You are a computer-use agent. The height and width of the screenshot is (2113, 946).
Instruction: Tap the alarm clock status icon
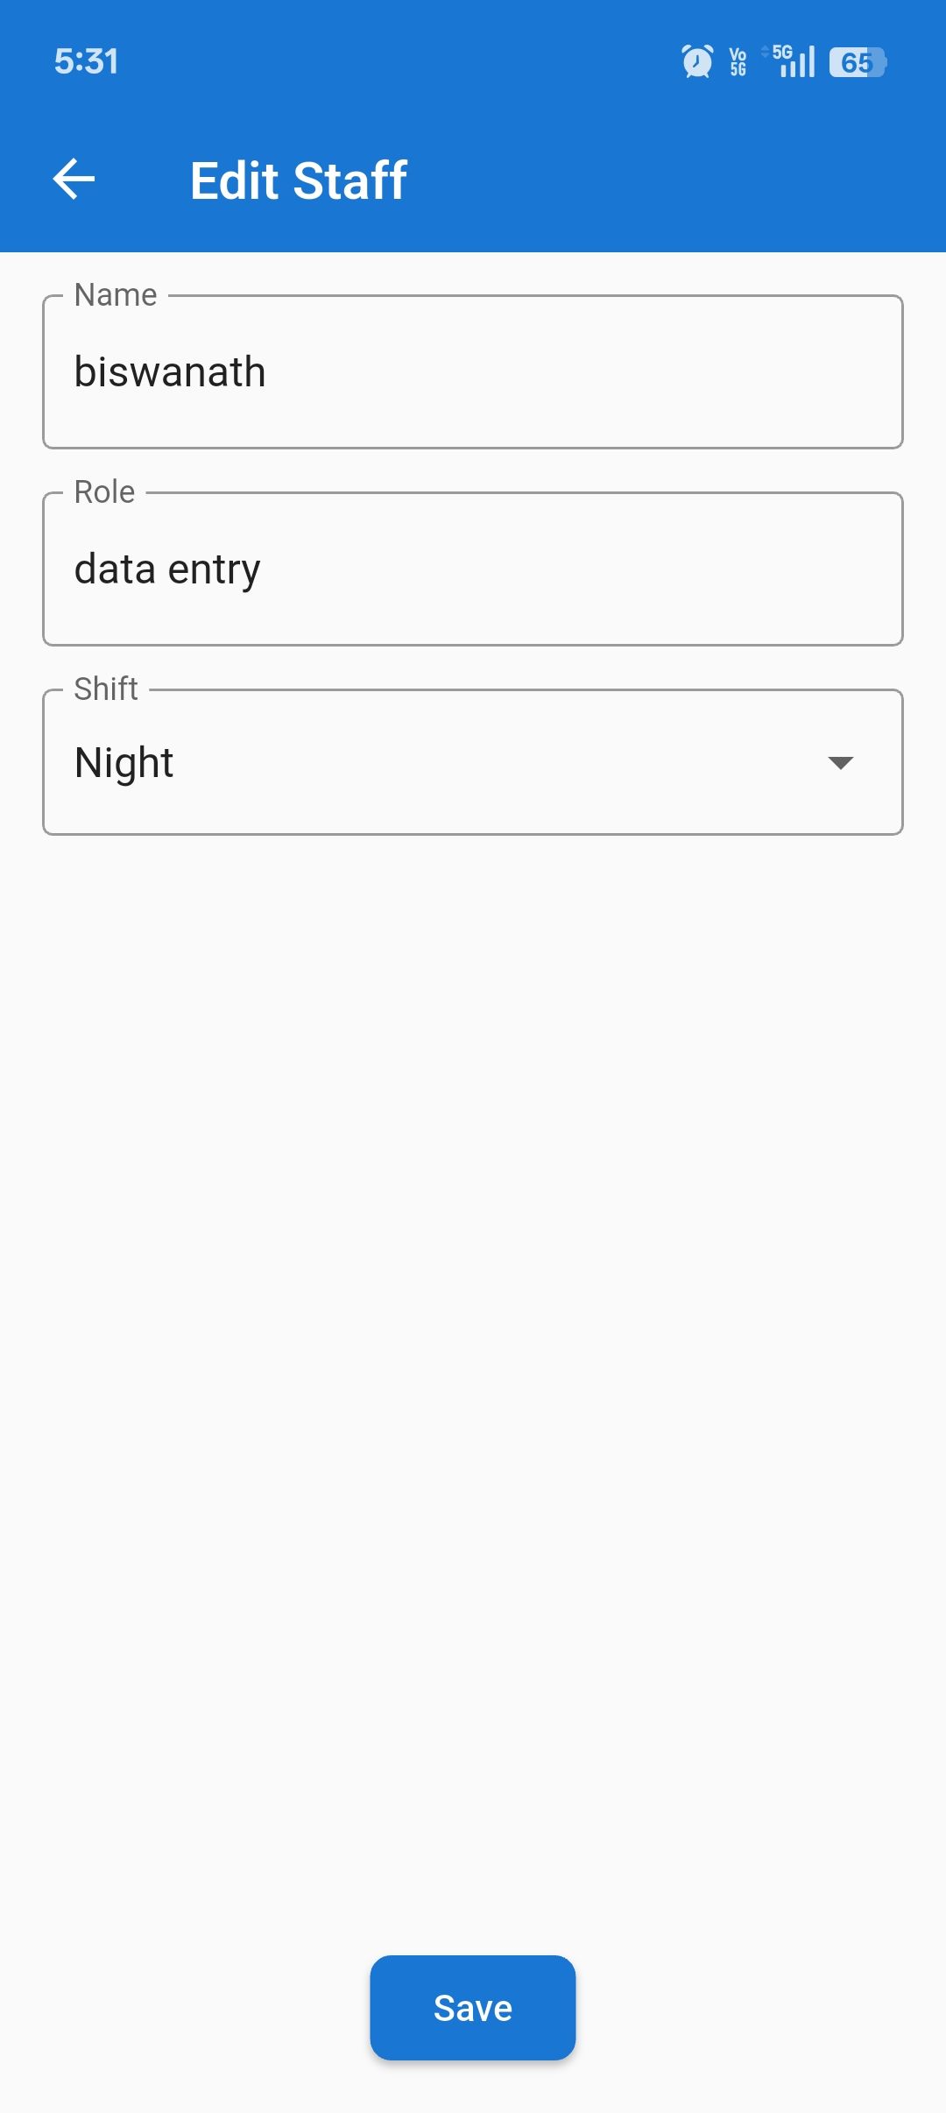pos(697,61)
